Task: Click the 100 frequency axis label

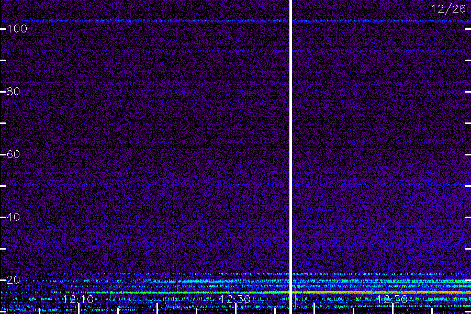Action: 17,29
